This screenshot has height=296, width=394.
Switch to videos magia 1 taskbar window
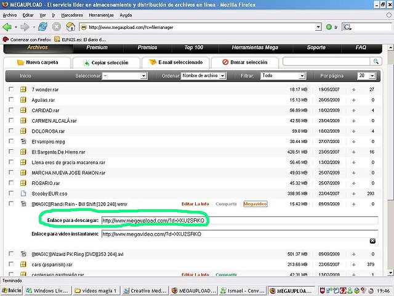[x=97, y=290]
